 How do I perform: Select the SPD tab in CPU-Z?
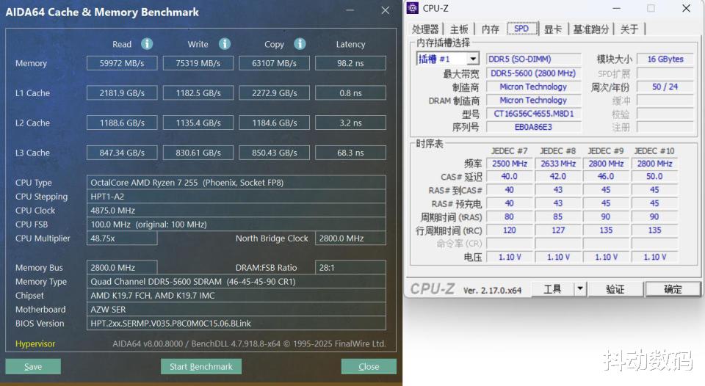point(521,29)
